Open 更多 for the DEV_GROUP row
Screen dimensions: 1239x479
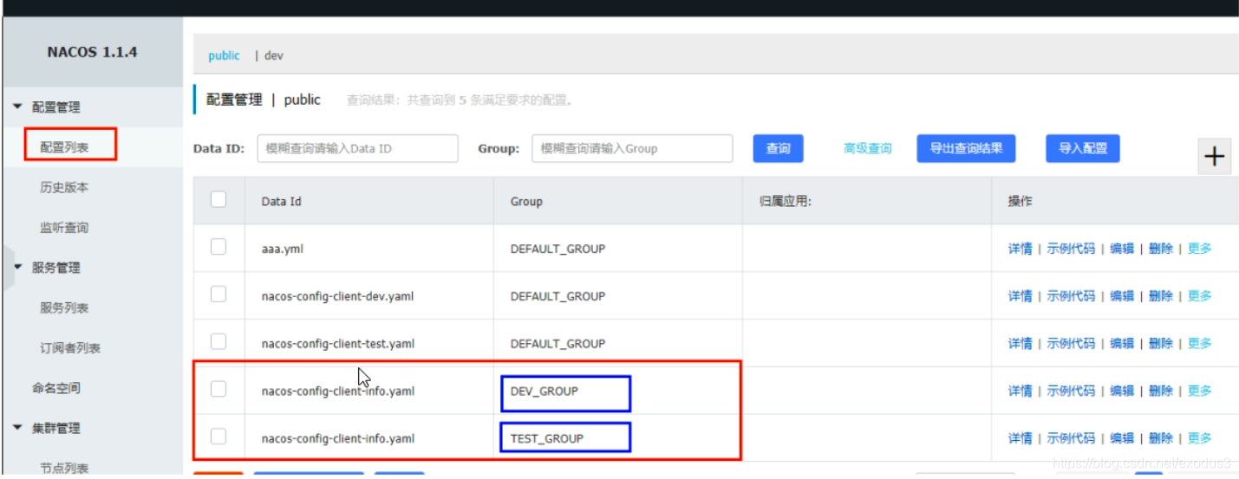pyautogui.click(x=1200, y=391)
